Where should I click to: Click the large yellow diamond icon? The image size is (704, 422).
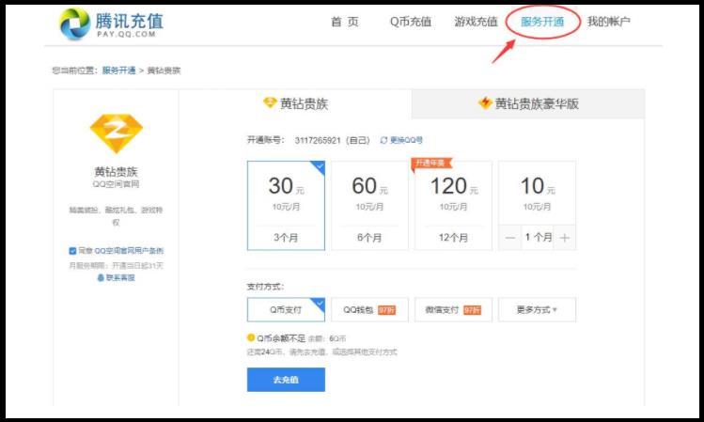click(x=117, y=133)
